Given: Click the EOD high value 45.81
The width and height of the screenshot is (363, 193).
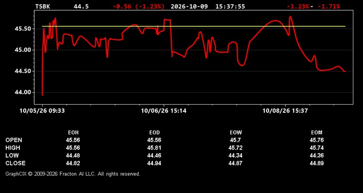Looking at the screenshot, I should [154, 148].
